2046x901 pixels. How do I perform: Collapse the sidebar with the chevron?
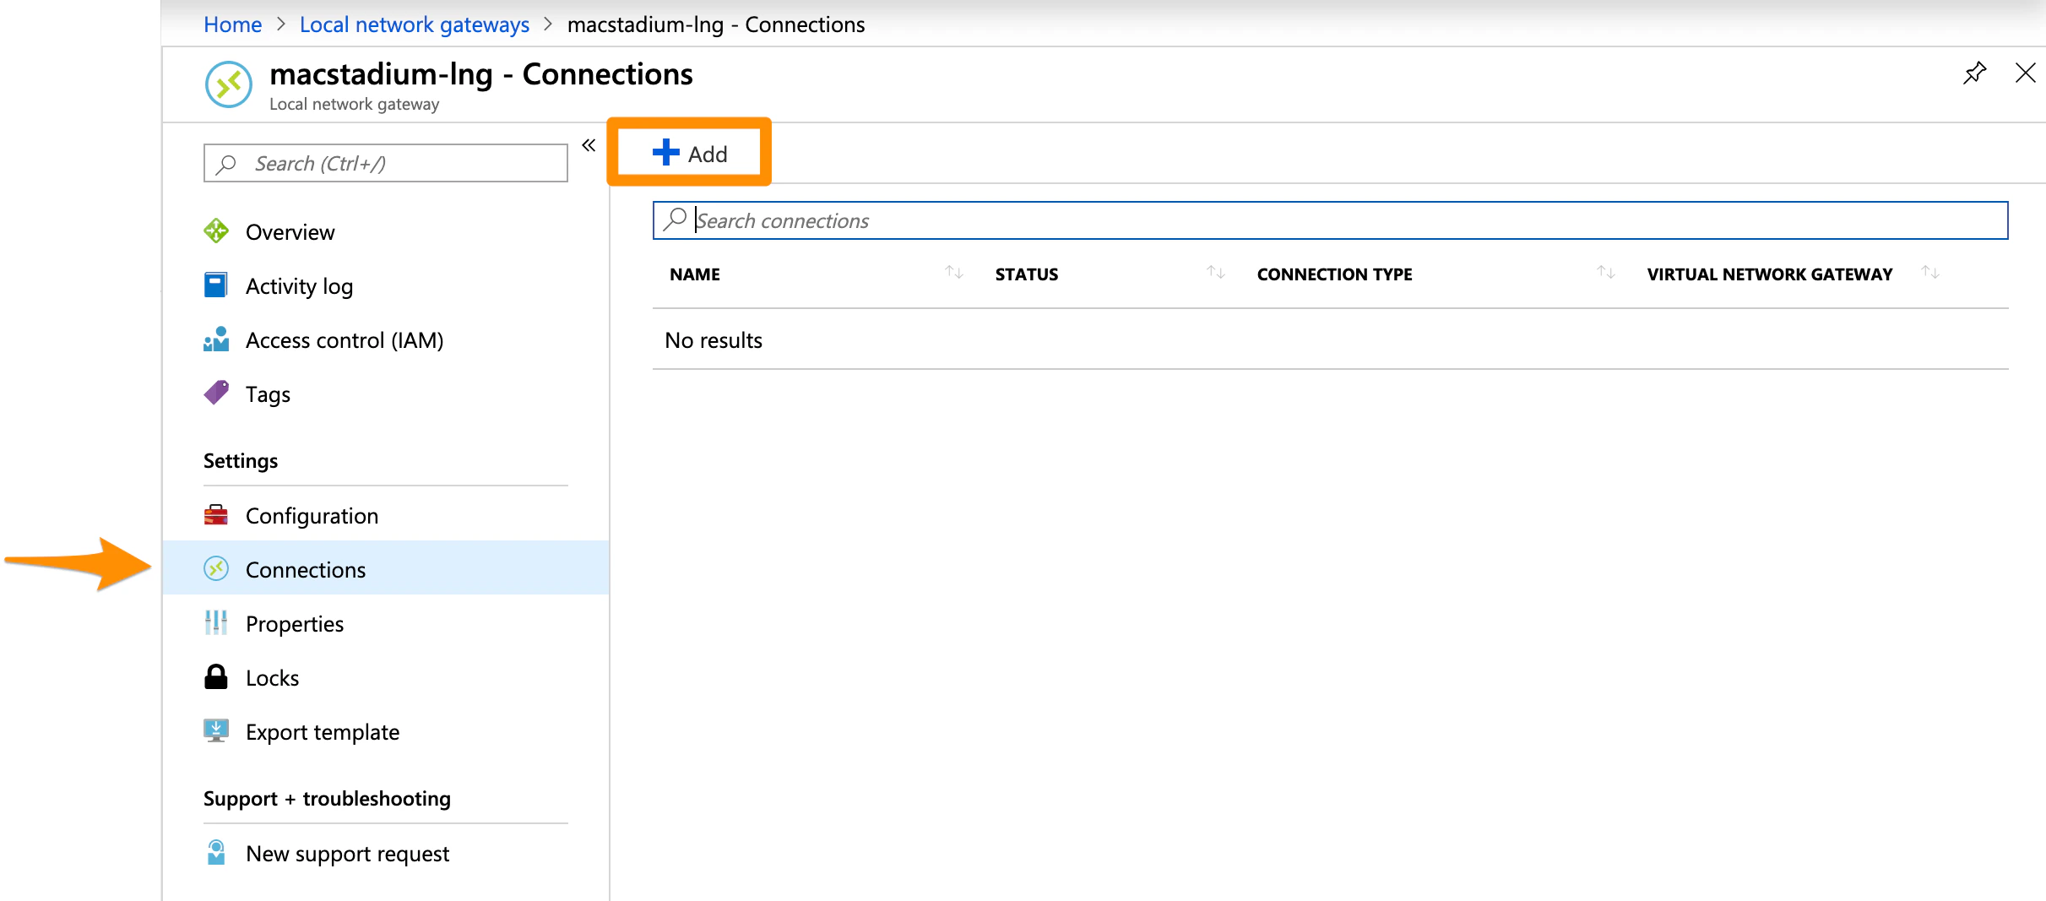tap(588, 145)
